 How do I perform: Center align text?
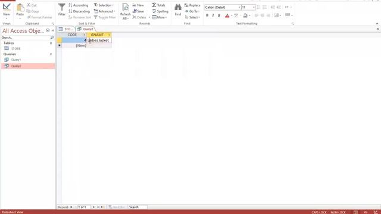pyautogui.click(x=263, y=15)
